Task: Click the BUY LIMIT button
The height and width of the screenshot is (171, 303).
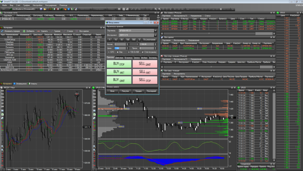Action: tap(119, 80)
